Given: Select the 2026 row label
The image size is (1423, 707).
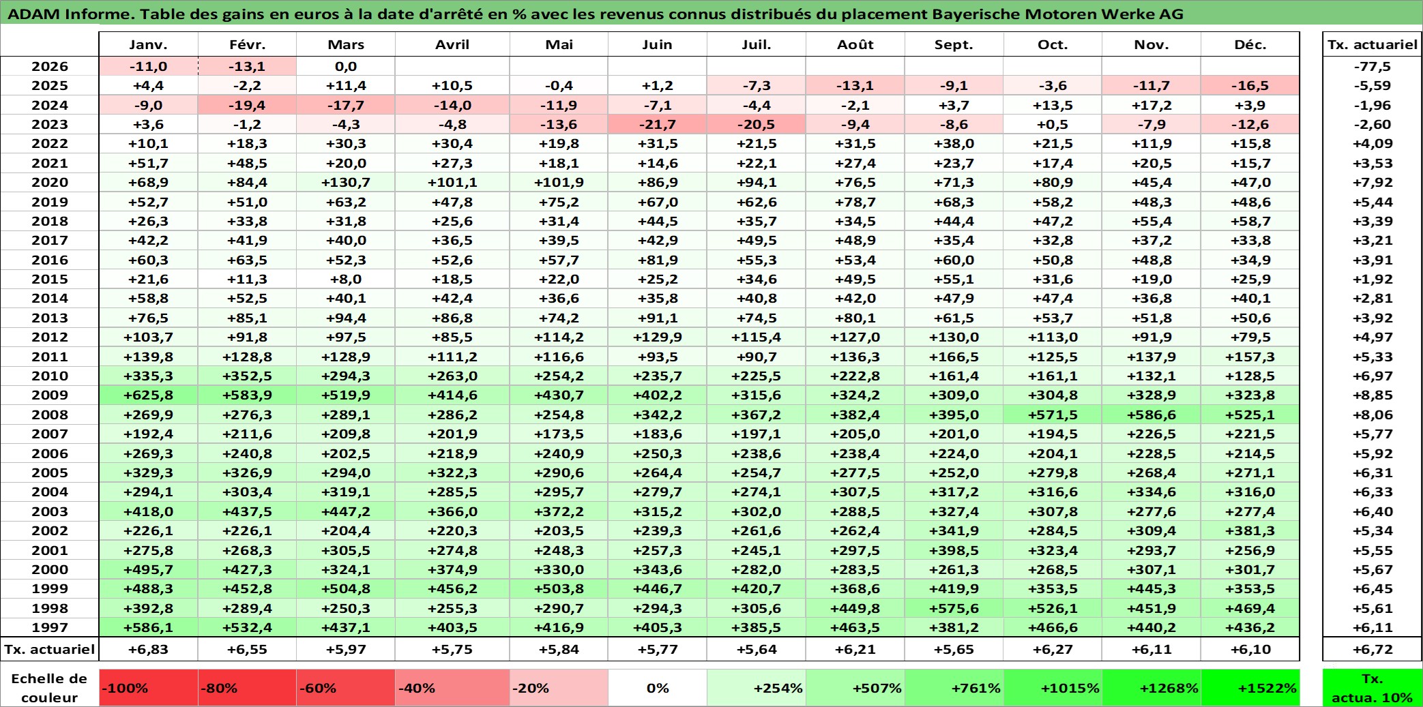Looking at the screenshot, I should [x=50, y=66].
